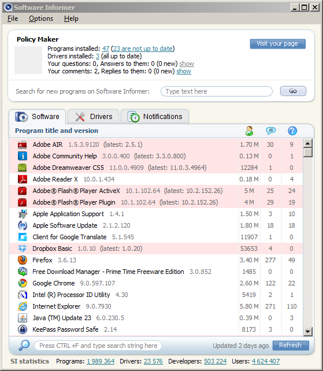Click the Internet Explorer icon
The width and height of the screenshot is (323, 371).
[x=23, y=306]
